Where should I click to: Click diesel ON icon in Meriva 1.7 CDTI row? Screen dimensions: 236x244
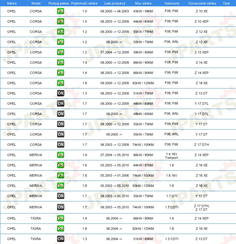[60, 207]
